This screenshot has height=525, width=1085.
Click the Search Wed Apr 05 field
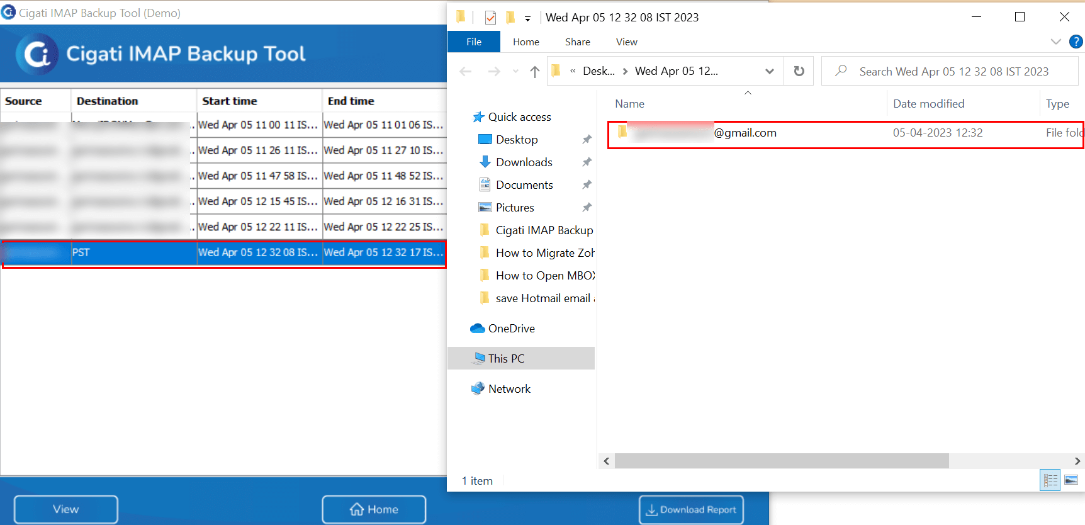coord(950,71)
